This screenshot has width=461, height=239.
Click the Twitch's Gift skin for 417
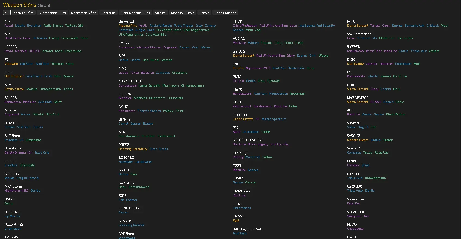pyautogui.click(x=74, y=26)
